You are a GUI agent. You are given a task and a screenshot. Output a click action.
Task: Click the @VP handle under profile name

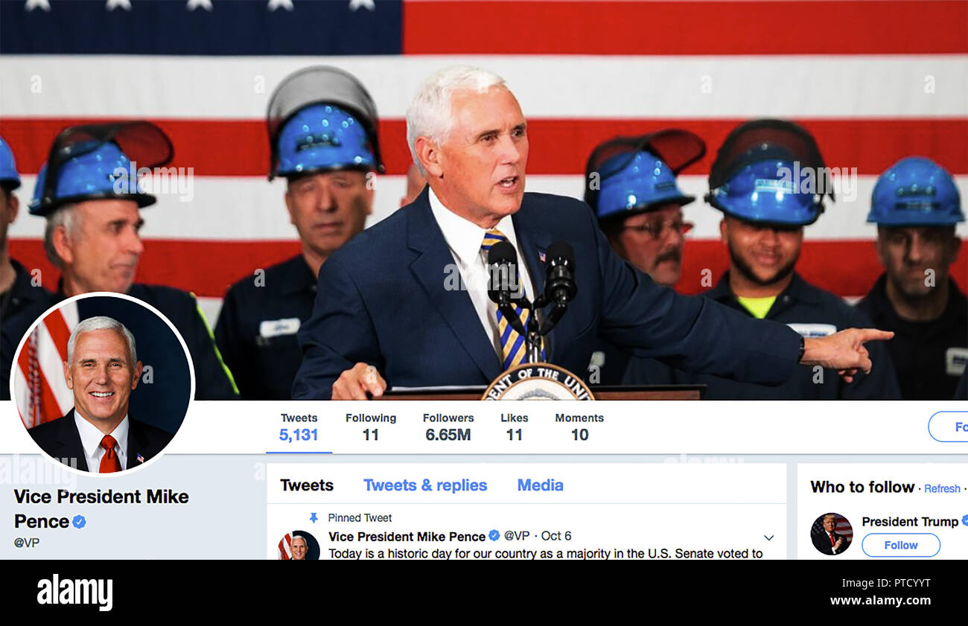pos(27,543)
